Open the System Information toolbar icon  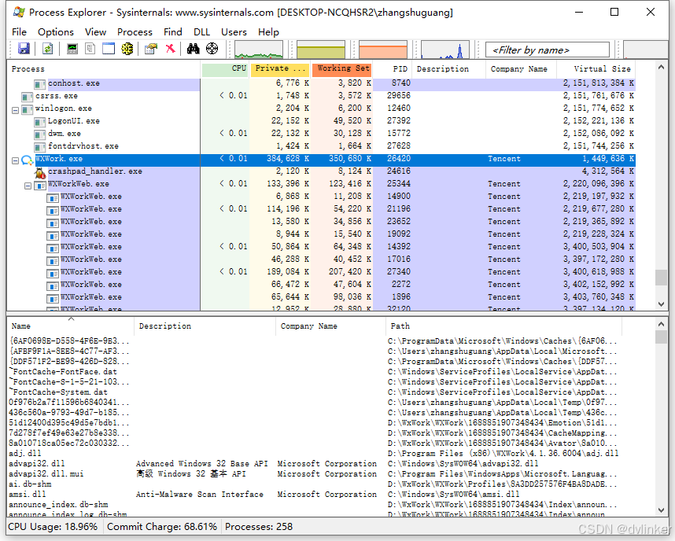(72, 49)
